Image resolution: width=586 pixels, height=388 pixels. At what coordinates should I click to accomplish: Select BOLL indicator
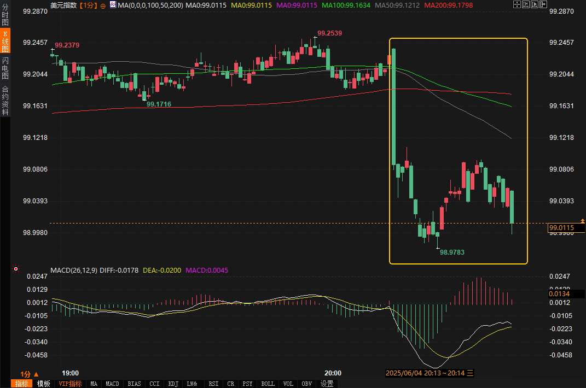point(268,384)
